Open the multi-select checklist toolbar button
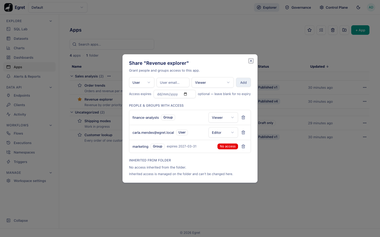Screen dimensions: 380x237 [321, 30]
